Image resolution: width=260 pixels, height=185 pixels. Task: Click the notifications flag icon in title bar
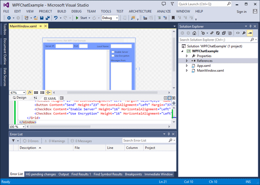173,3
